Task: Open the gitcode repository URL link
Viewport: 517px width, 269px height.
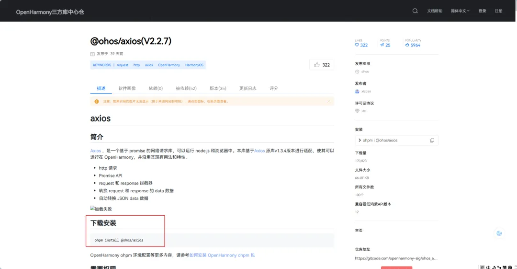Action: (x=396, y=258)
